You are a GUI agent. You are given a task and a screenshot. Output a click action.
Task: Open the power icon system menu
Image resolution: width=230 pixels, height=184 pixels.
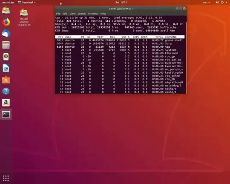222,3
